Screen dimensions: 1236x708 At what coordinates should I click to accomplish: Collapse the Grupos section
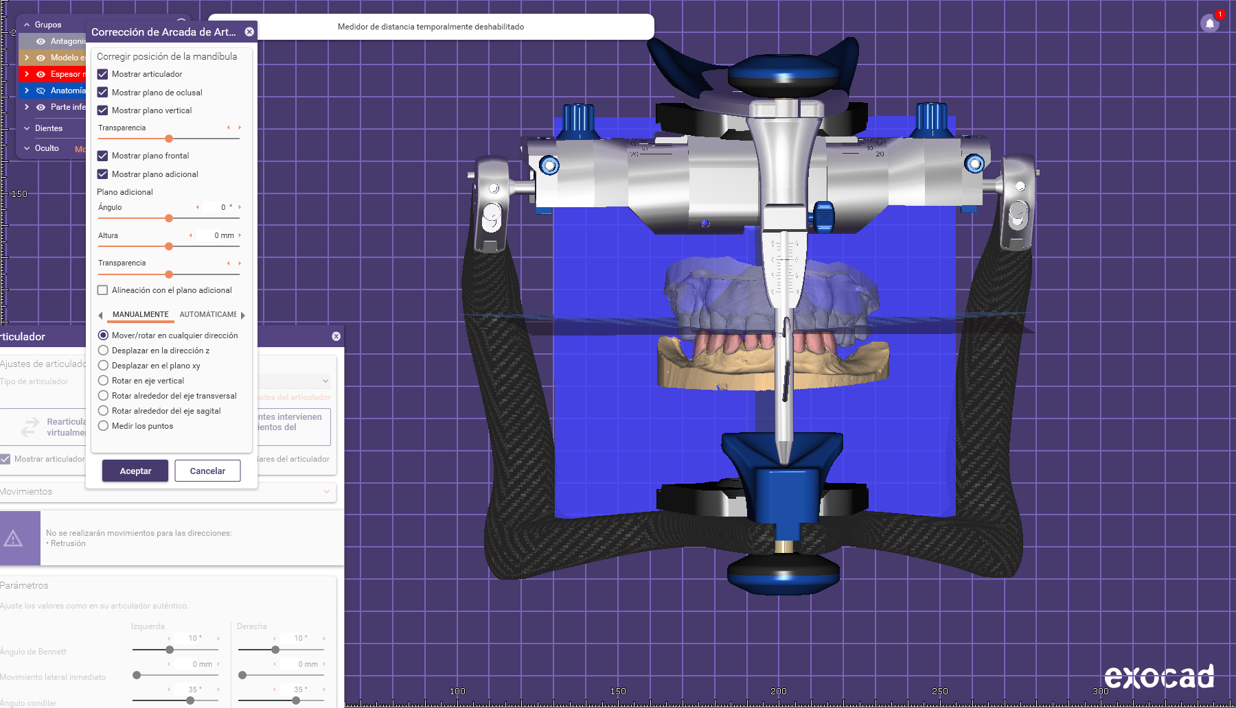tap(27, 25)
